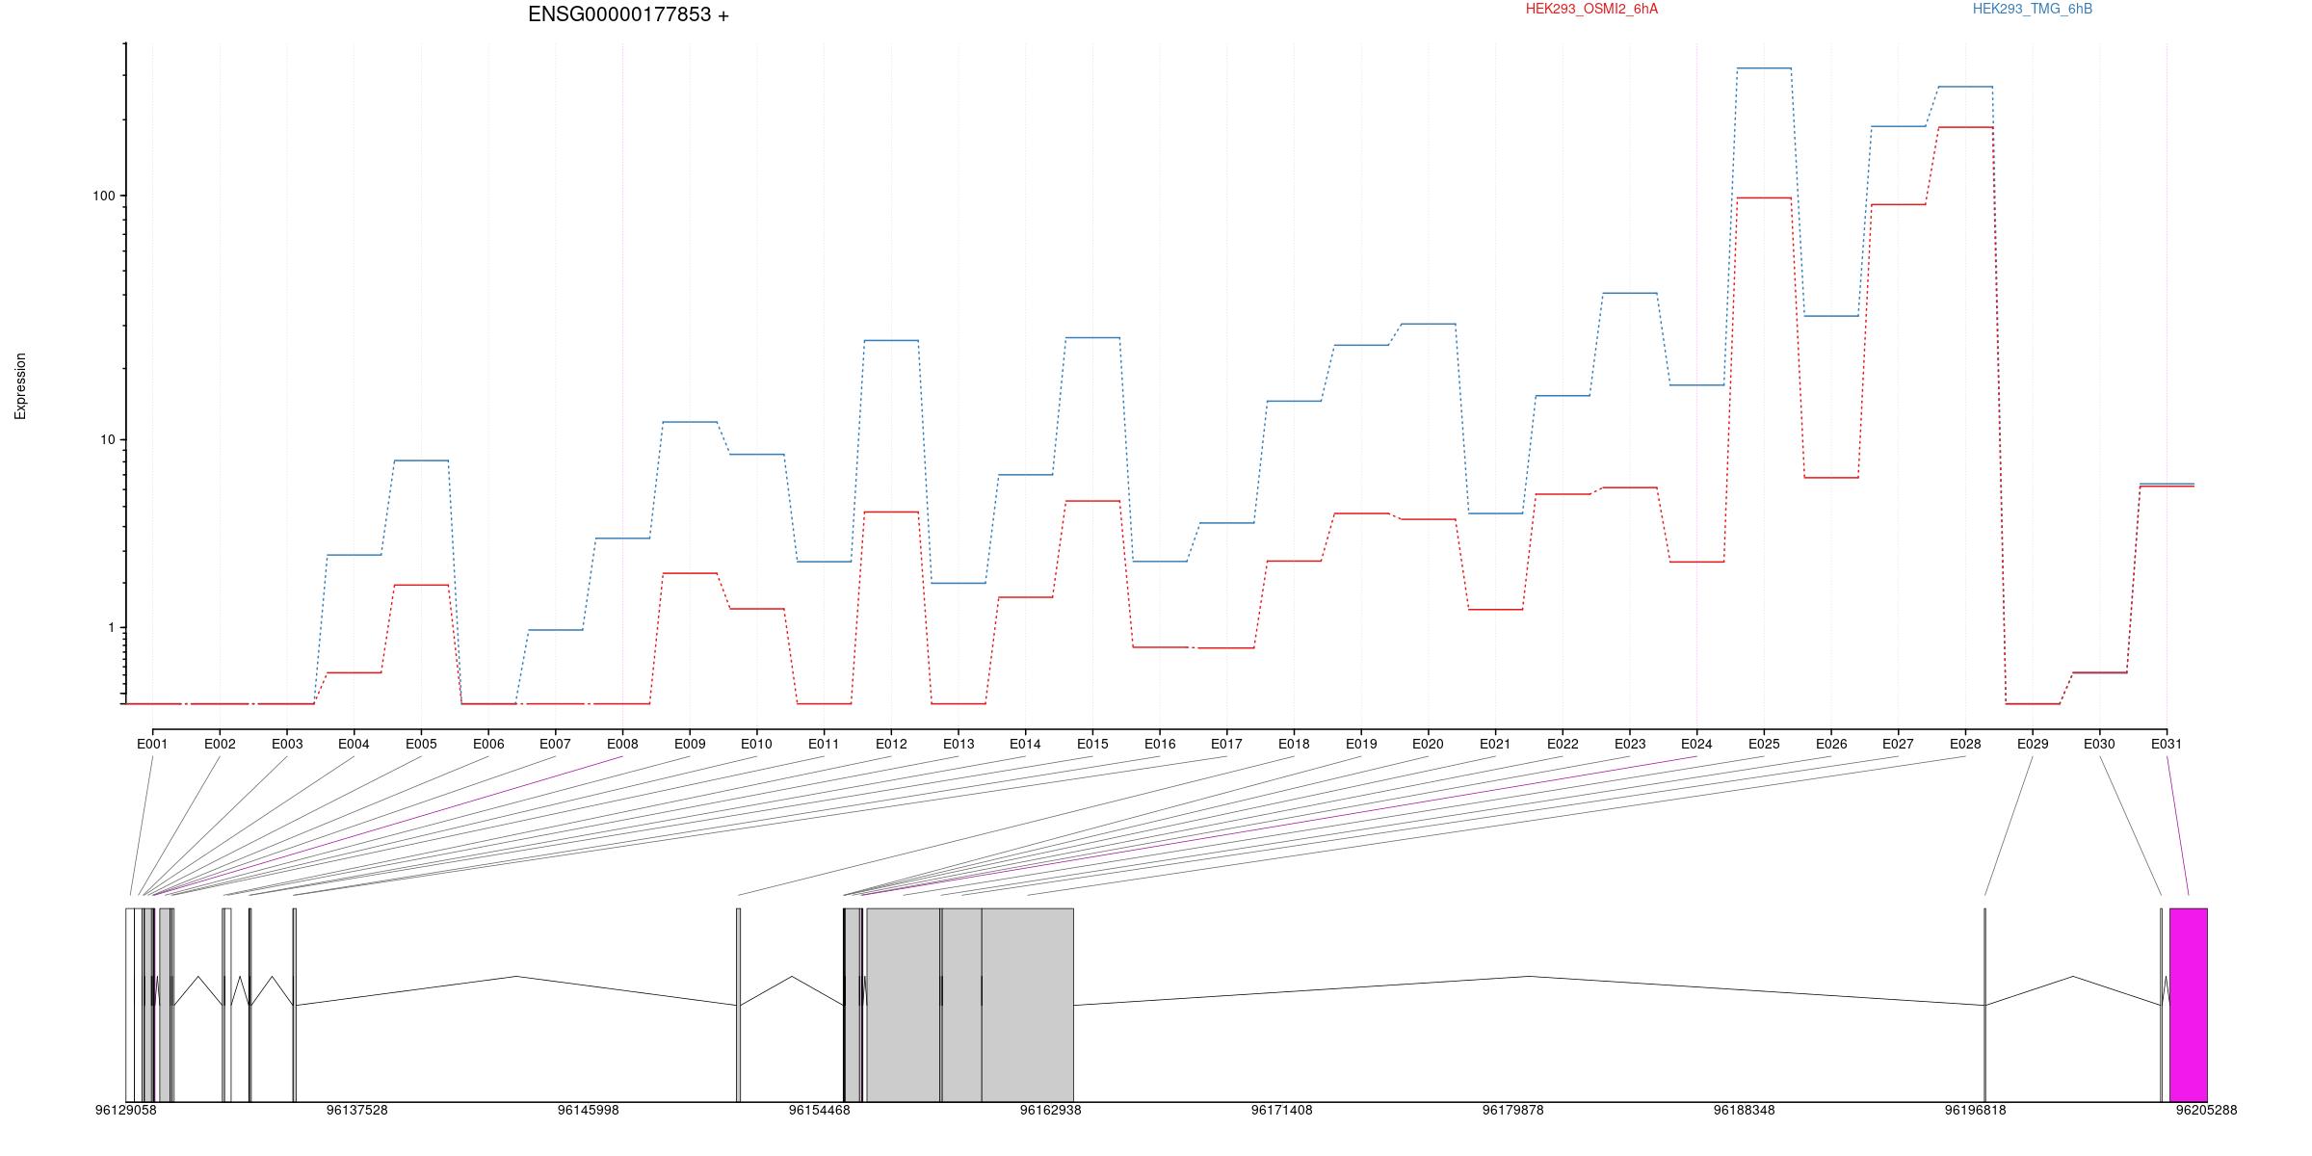2312x1156 pixels.
Task: Click the Expression y-axis label
Action: tap(20, 386)
